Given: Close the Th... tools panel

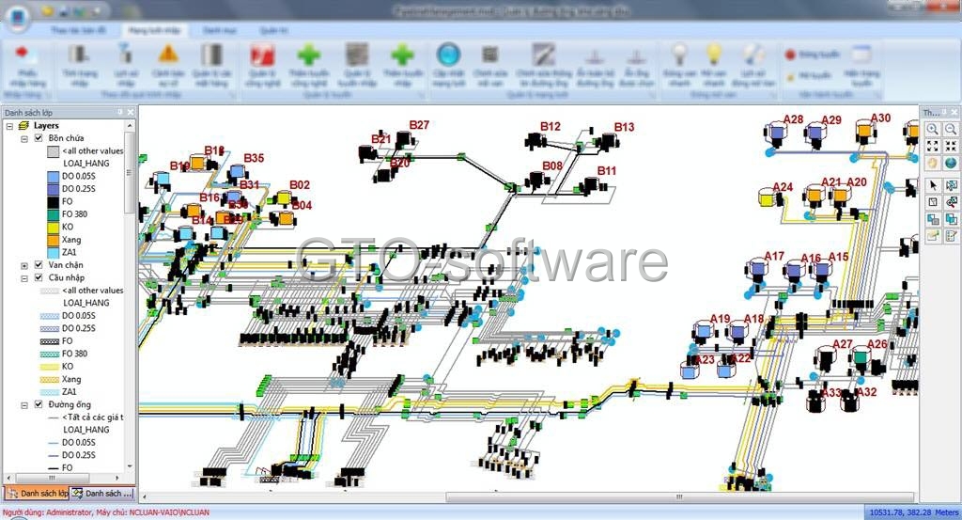Looking at the screenshot, I should (954, 112).
